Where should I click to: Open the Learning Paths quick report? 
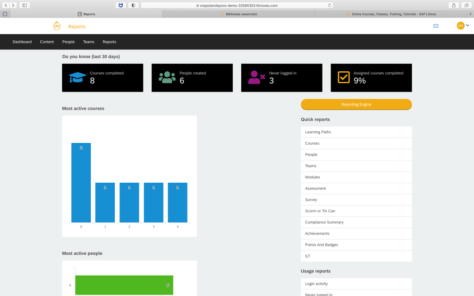356,132
